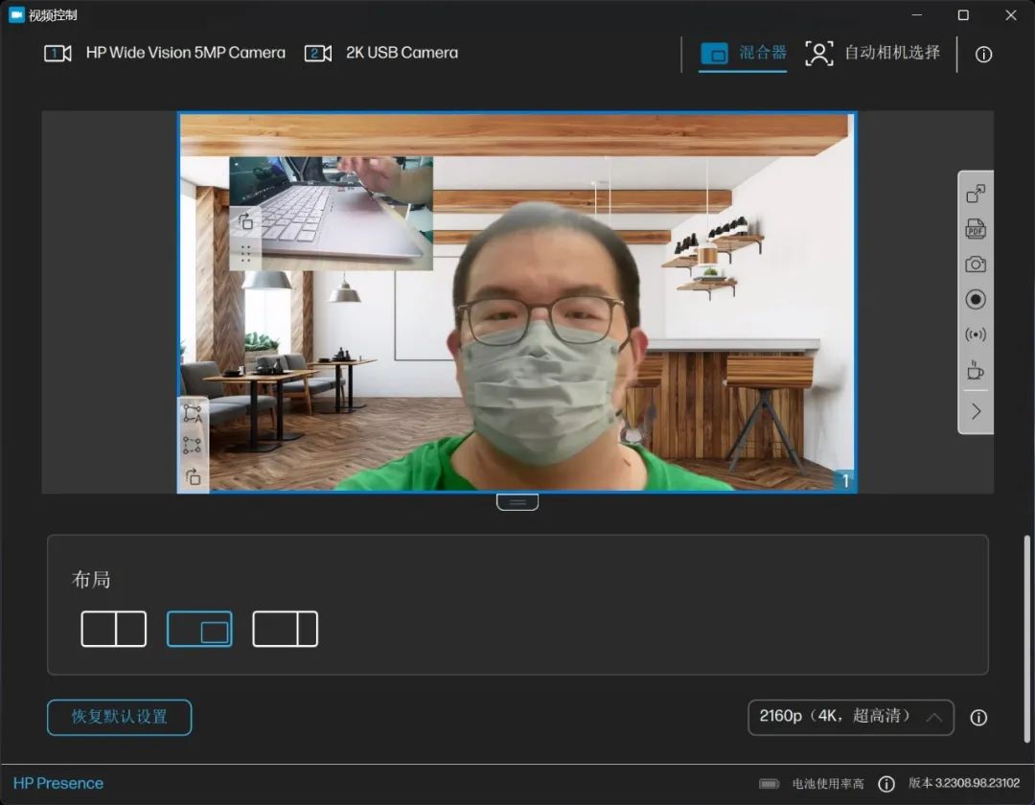Select the 2K USB Camera
This screenshot has height=805, width=1035.
381,53
